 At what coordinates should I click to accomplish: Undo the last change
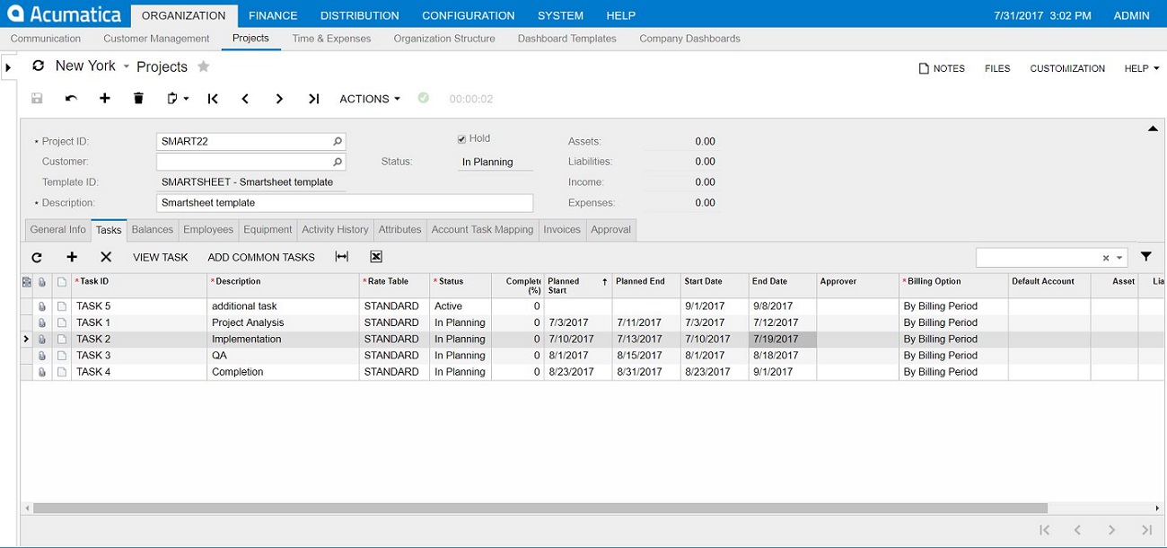(70, 98)
